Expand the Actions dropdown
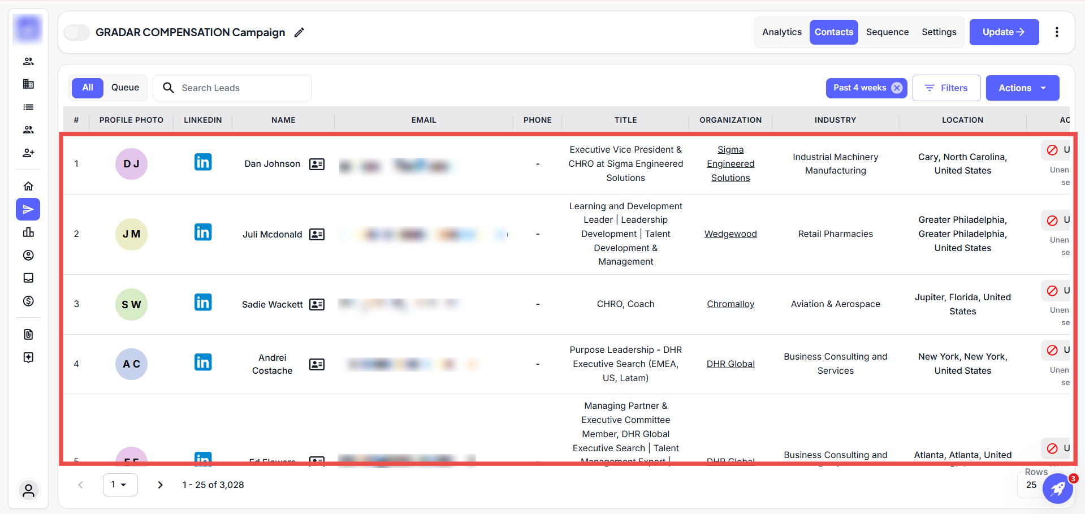Viewport: 1085px width, 514px height. [1022, 88]
